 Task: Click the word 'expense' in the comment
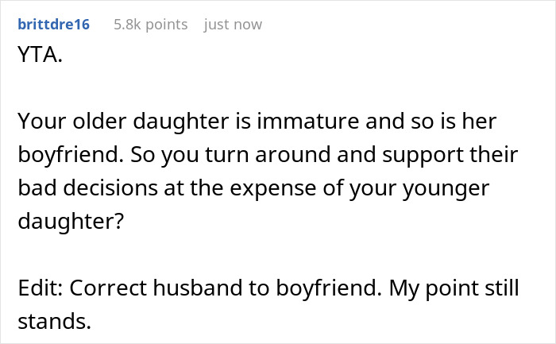click(273, 189)
